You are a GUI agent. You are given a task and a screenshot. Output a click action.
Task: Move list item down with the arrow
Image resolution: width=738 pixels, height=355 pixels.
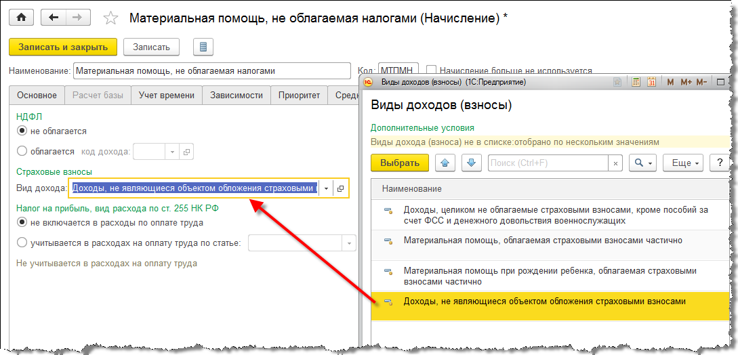pos(471,163)
